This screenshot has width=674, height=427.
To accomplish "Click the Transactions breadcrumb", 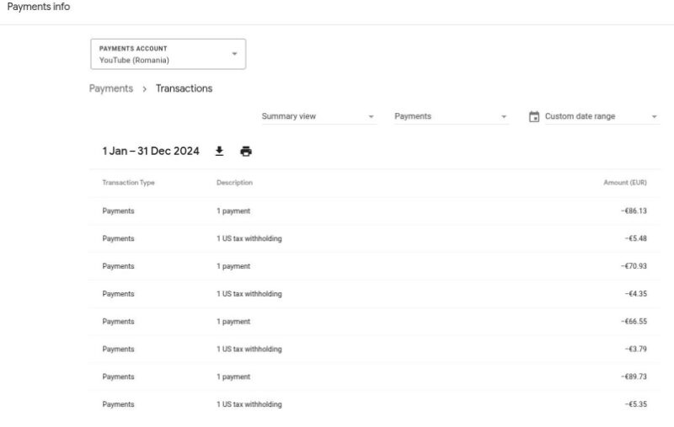I will (x=184, y=88).
